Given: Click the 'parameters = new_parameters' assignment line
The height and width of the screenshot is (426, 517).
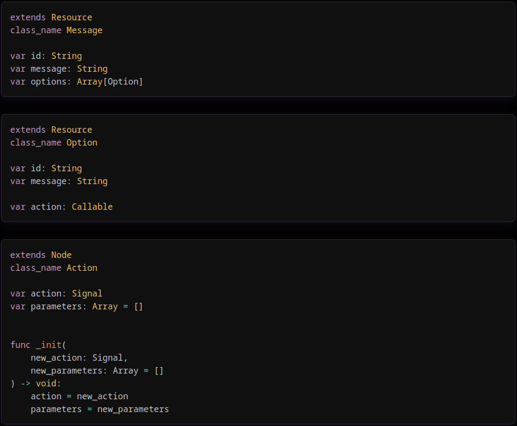Looking at the screenshot, I should click(x=99, y=409).
